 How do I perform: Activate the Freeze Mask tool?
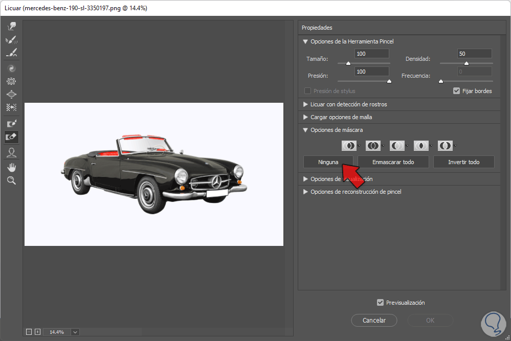[11, 124]
